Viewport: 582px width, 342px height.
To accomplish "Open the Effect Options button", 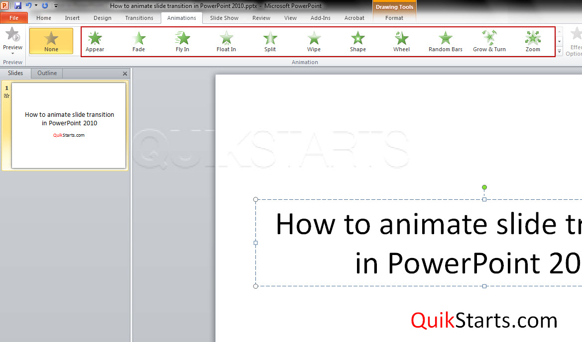I will click(x=575, y=41).
